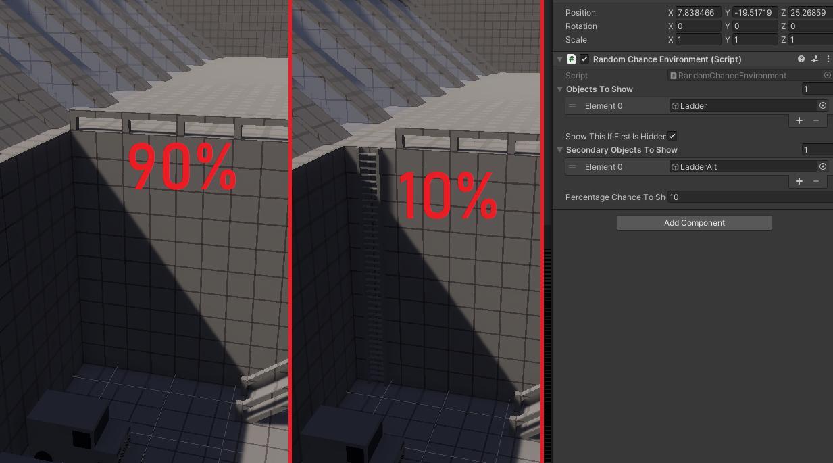This screenshot has height=463, width=833.
Task: Add element to Secondary Objects To Show list
Action: [799, 181]
